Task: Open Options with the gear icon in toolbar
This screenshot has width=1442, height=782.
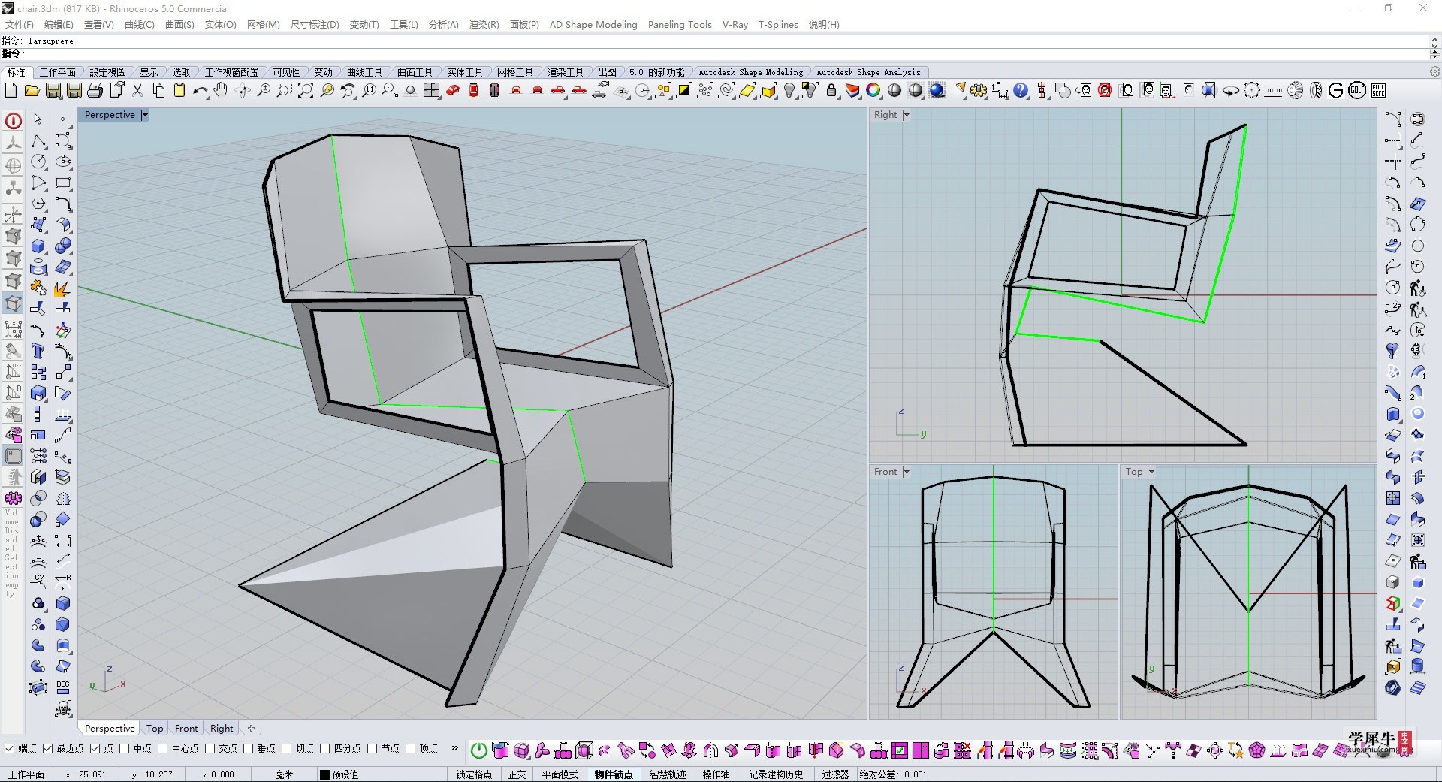Action: pos(979,91)
